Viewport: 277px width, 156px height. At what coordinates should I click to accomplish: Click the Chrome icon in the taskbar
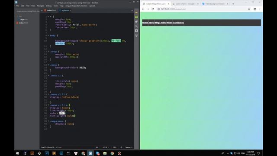click(112, 153)
